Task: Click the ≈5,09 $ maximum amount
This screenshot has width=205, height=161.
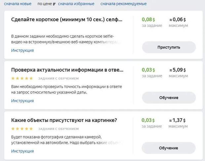Action: click(178, 70)
